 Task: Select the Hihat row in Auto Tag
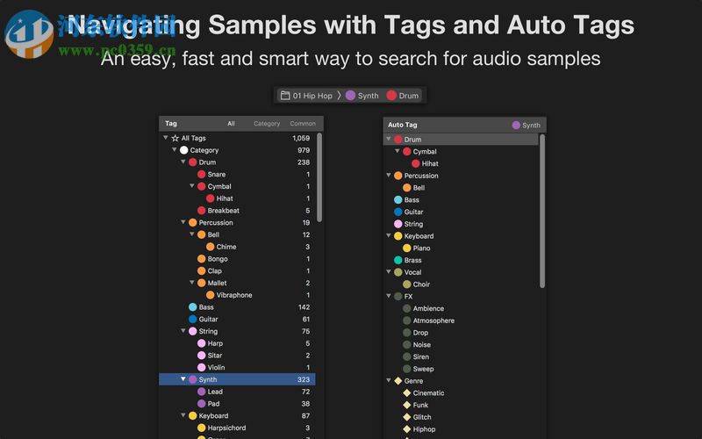(x=462, y=164)
